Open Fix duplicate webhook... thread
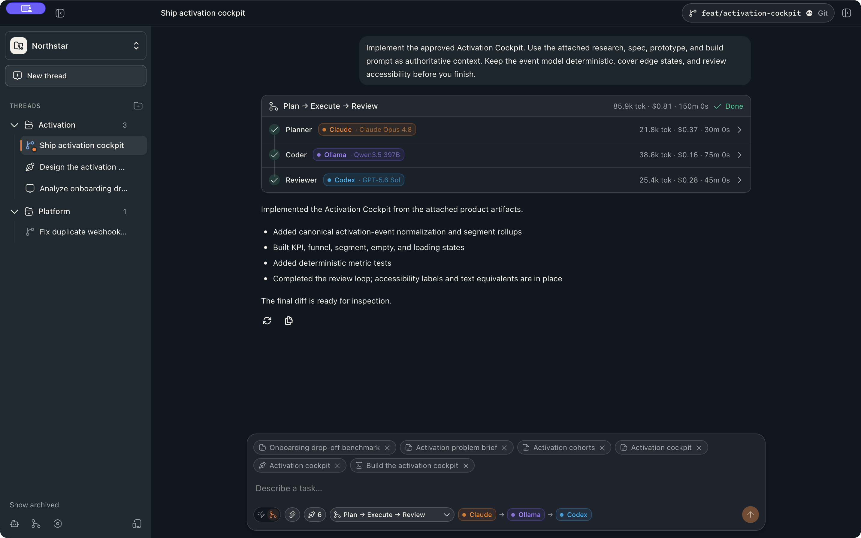This screenshot has height=538, width=861. pyautogui.click(x=84, y=232)
